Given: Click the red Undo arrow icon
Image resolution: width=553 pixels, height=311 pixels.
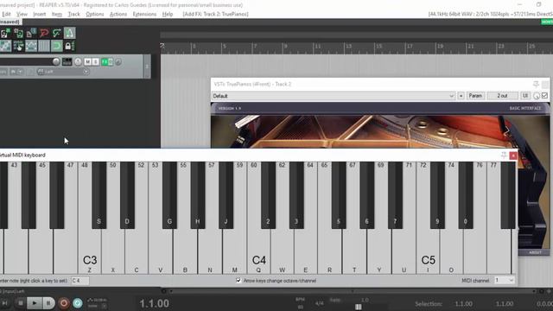Looking at the screenshot, I should [44, 33].
